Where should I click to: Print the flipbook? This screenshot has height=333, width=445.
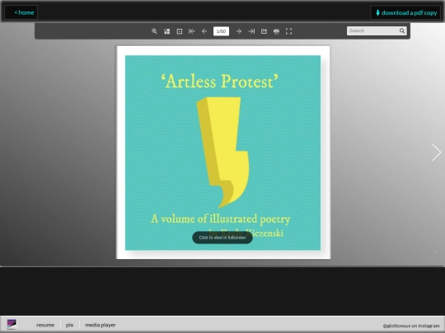tap(276, 31)
